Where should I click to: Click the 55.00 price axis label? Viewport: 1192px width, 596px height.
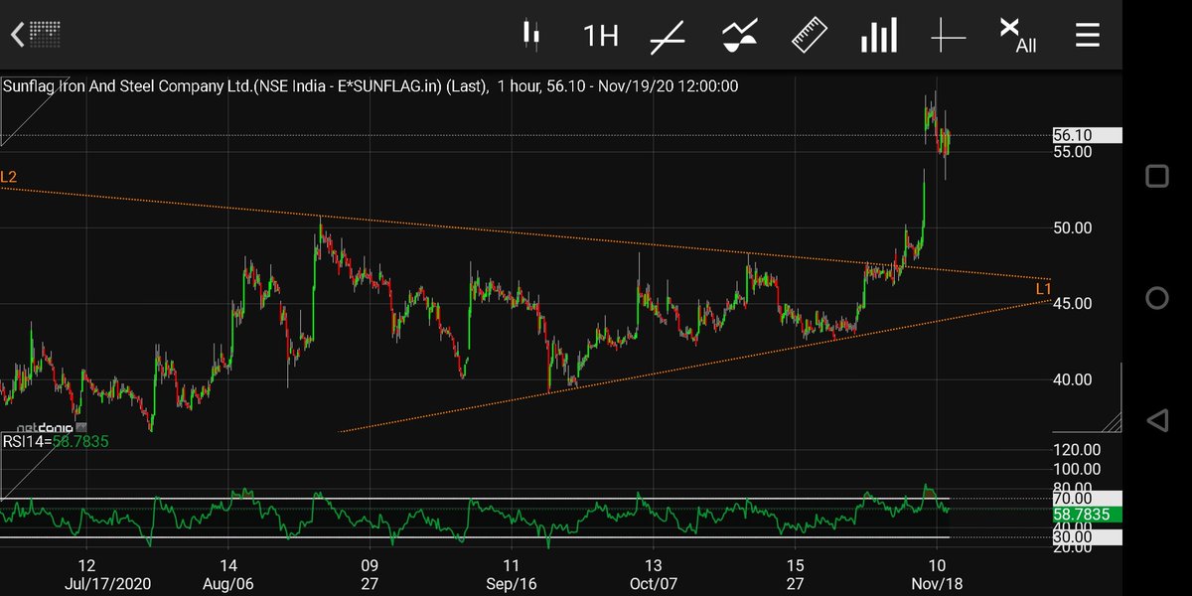1073,152
